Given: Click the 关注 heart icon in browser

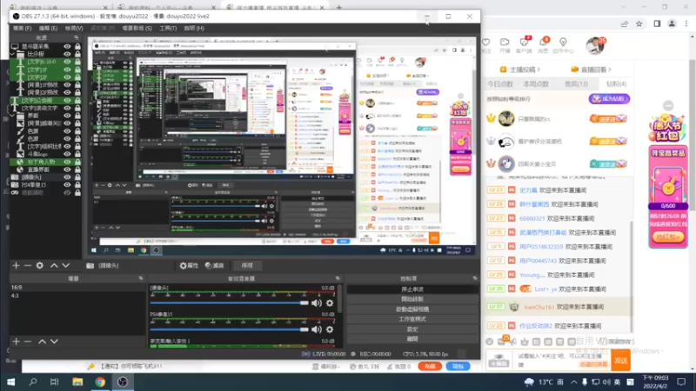Looking at the screenshot, I should click(x=486, y=42).
